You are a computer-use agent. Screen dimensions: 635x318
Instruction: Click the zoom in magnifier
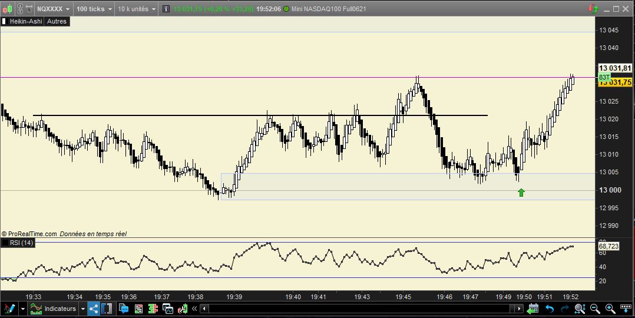tap(610, 309)
